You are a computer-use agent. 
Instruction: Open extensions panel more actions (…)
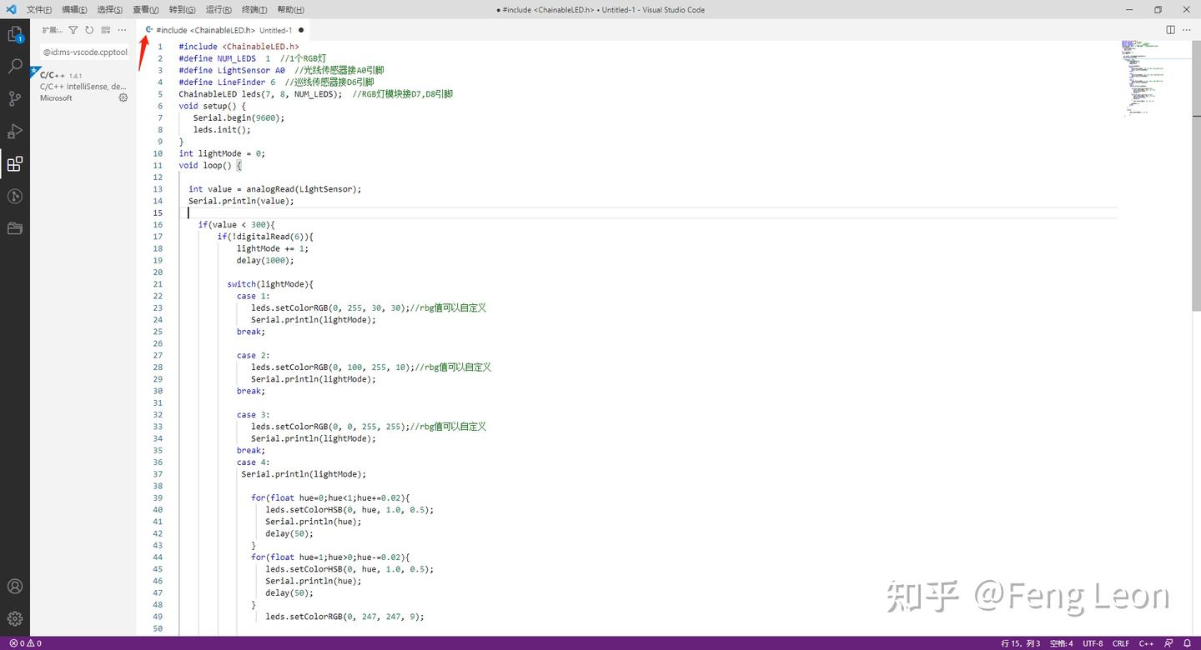click(122, 30)
